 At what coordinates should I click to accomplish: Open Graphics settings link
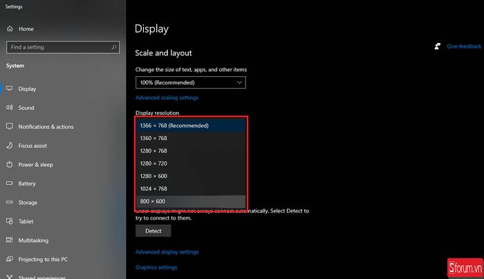pyautogui.click(x=156, y=267)
